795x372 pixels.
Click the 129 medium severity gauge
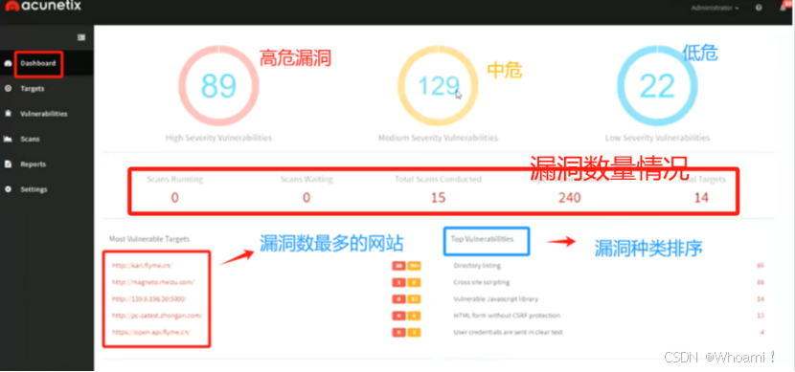tap(438, 86)
